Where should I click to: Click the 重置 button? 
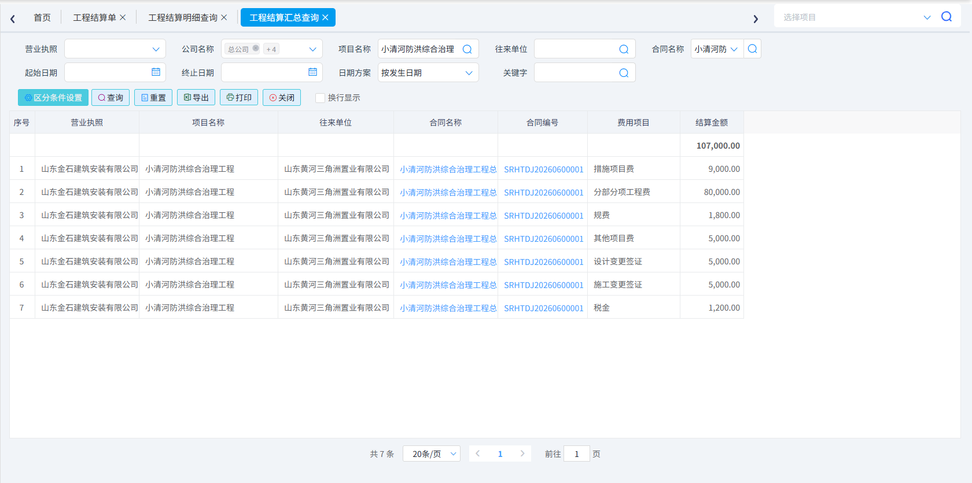click(x=153, y=98)
